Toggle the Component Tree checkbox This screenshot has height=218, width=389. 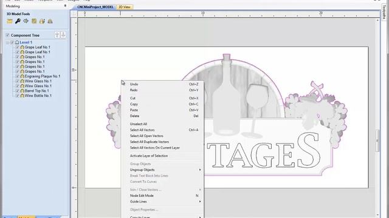tap(7, 35)
